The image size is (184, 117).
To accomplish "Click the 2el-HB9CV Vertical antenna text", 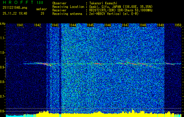I will pyautogui.click(x=114, y=14).
